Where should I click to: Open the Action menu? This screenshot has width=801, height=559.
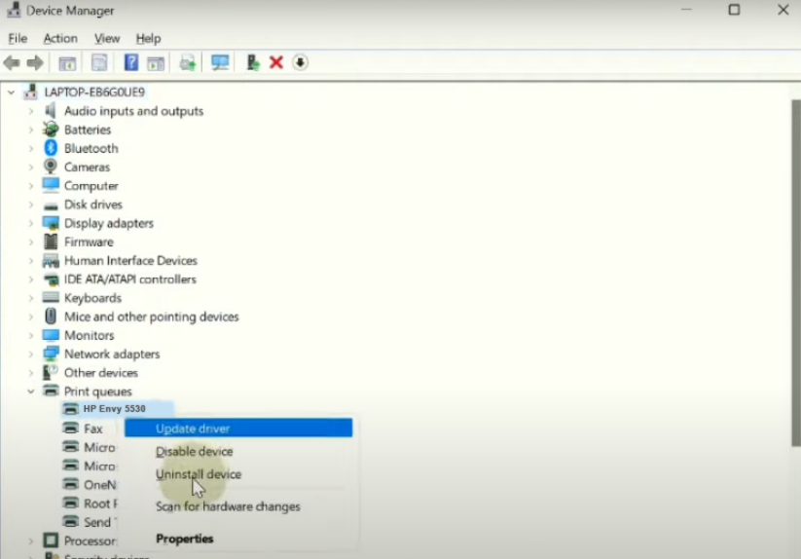point(60,38)
